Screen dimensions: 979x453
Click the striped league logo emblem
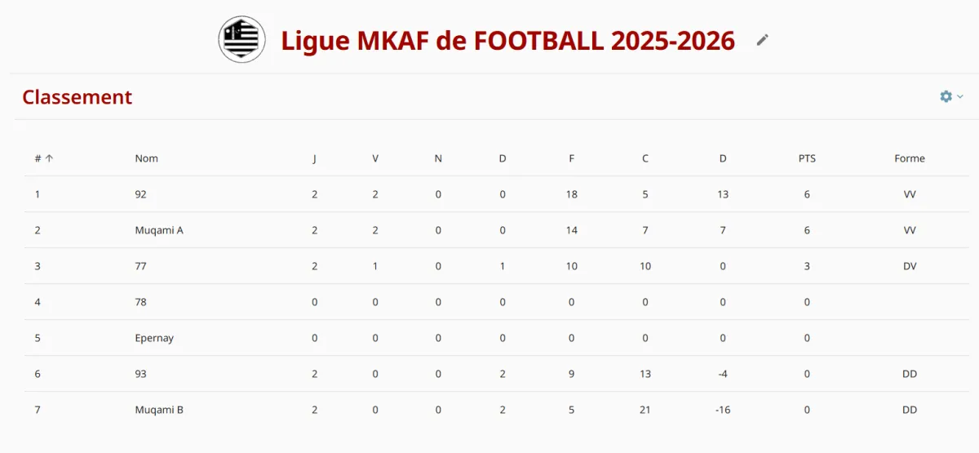242,39
